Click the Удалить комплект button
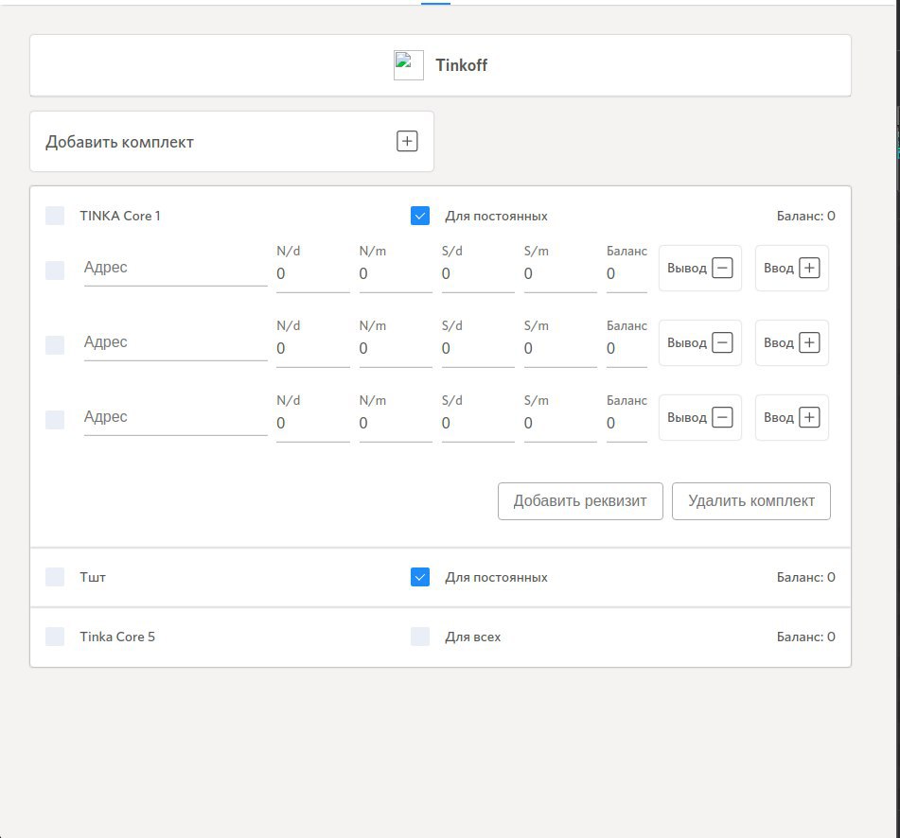900x838 pixels. point(751,501)
